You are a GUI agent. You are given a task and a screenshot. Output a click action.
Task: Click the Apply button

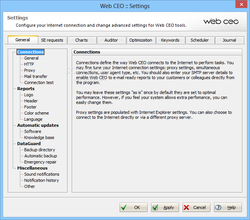[x=165, y=207]
